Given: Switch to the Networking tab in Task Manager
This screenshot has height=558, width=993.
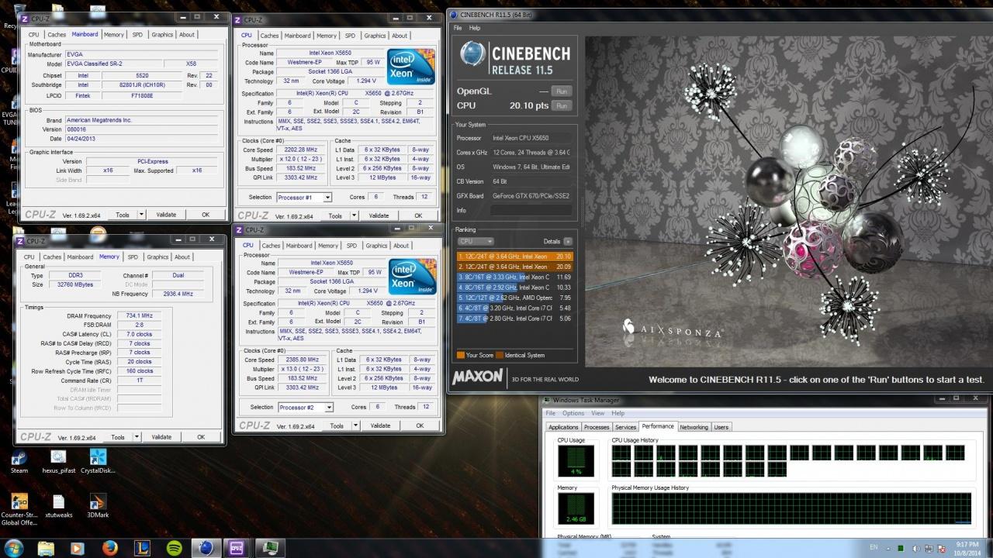Looking at the screenshot, I should point(694,427).
